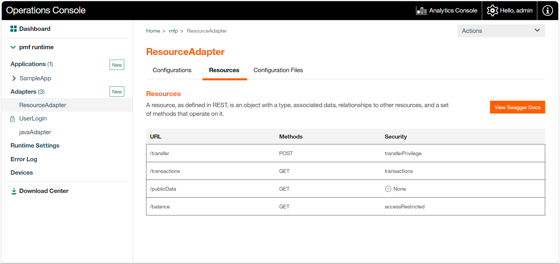Image resolution: width=560 pixels, height=264 pixels.
Task: Click the settings gear icon next to Hello, admin
Action: click(x=492, y=10)
